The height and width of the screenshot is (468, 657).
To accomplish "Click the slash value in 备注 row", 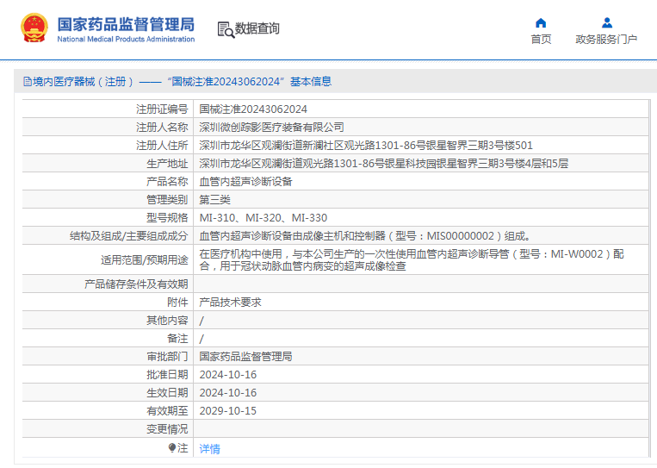I will point(201,339).
